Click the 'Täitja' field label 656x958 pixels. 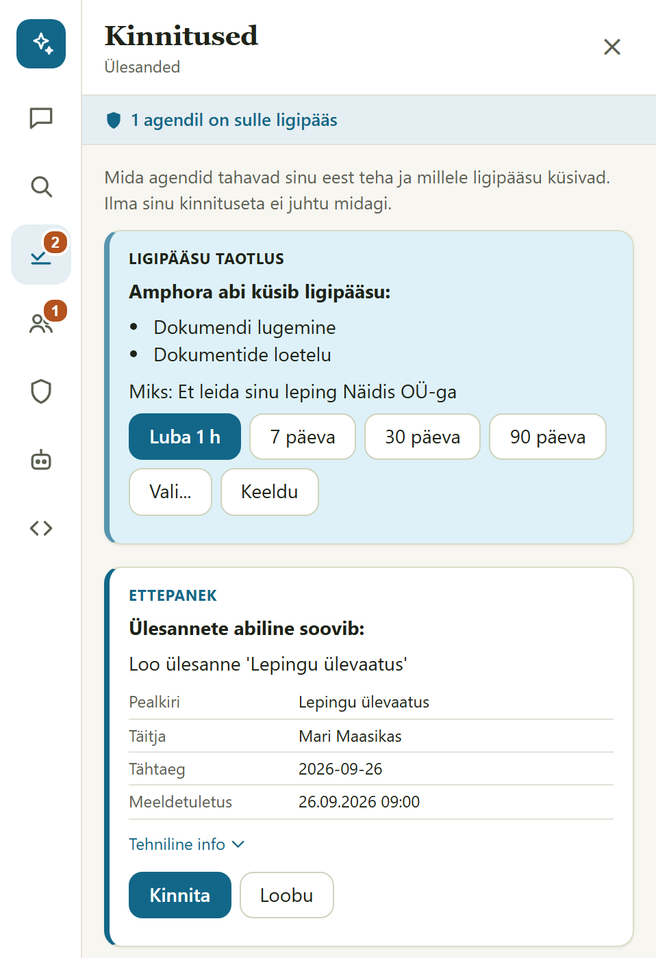pos(147,736)
